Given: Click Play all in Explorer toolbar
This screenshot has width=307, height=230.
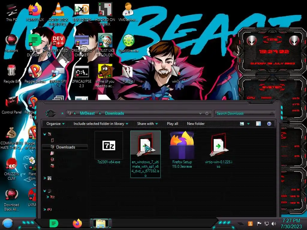Looking at the screenshot, I should tap(172, 124).
